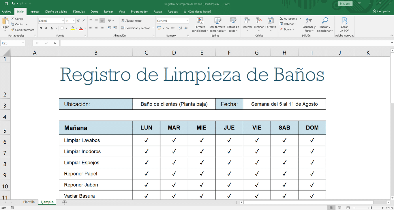Open Formato condicional
The height and width of the screenshot is (210, 394).
tap(200, 25)
